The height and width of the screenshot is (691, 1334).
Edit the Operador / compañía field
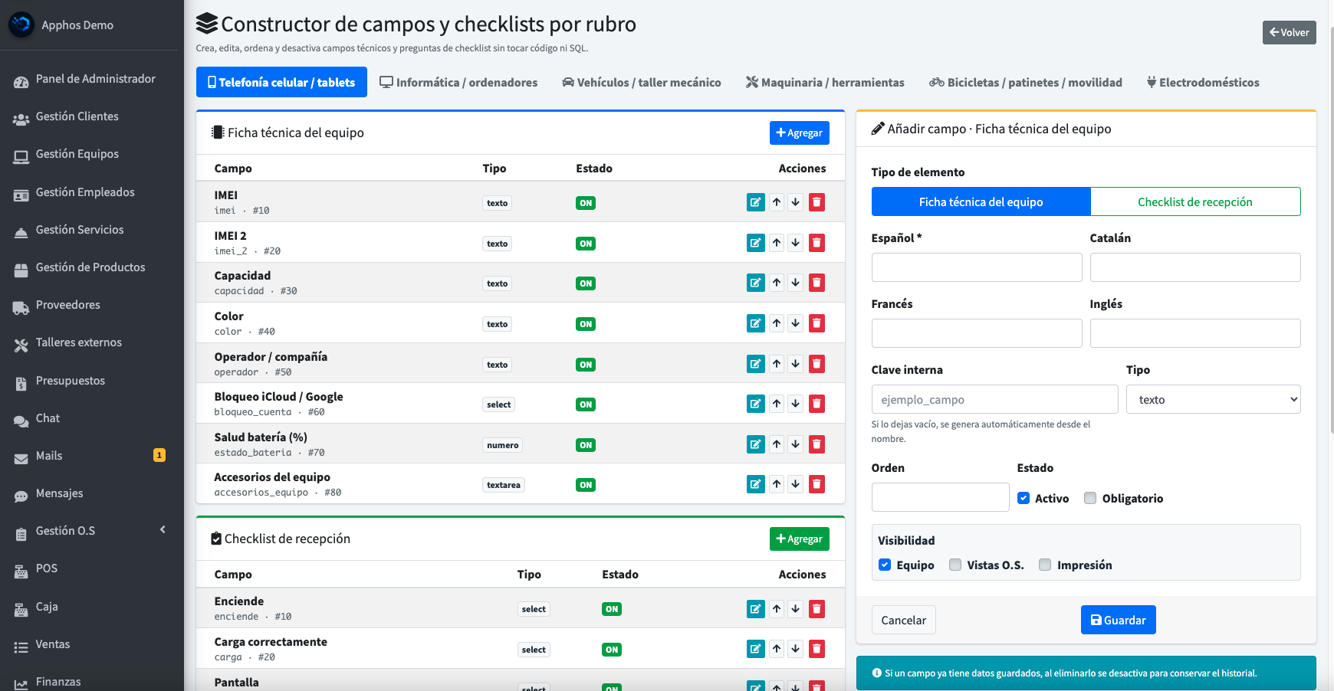click(755, 364)
